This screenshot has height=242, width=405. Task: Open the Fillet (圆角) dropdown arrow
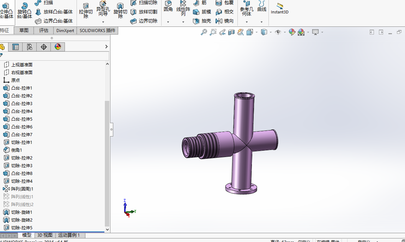pyautogui.click(x=168, y=22)
